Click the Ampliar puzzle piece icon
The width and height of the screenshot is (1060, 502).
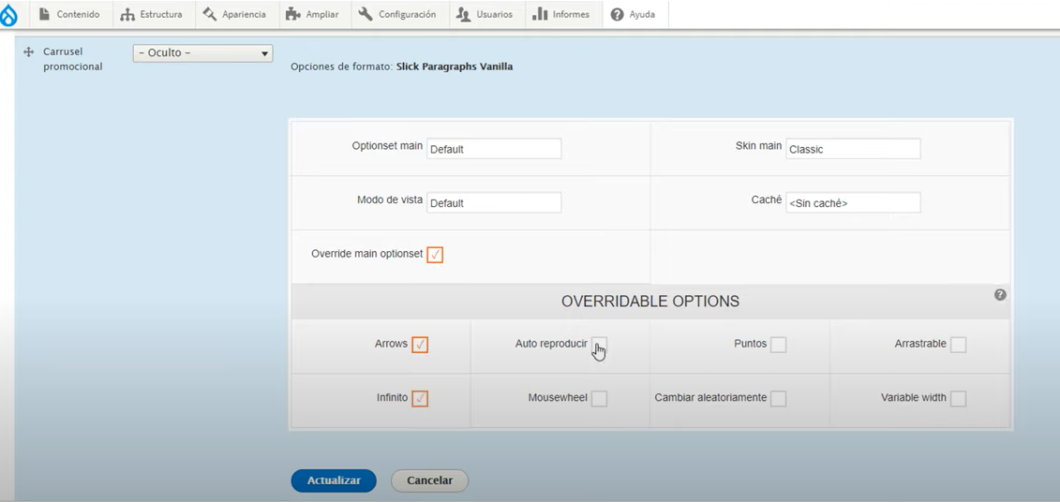tap(293, 15)
